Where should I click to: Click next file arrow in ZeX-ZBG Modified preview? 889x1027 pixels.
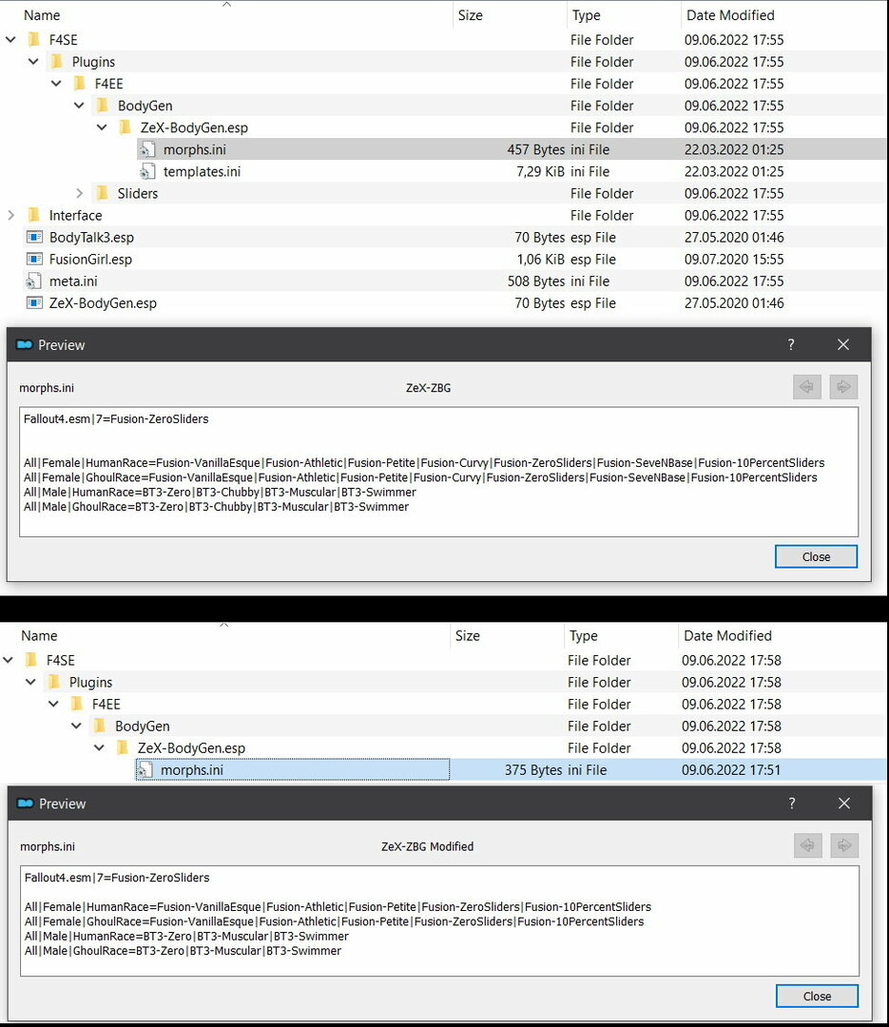pyautogui.click(x=844, y=845)
